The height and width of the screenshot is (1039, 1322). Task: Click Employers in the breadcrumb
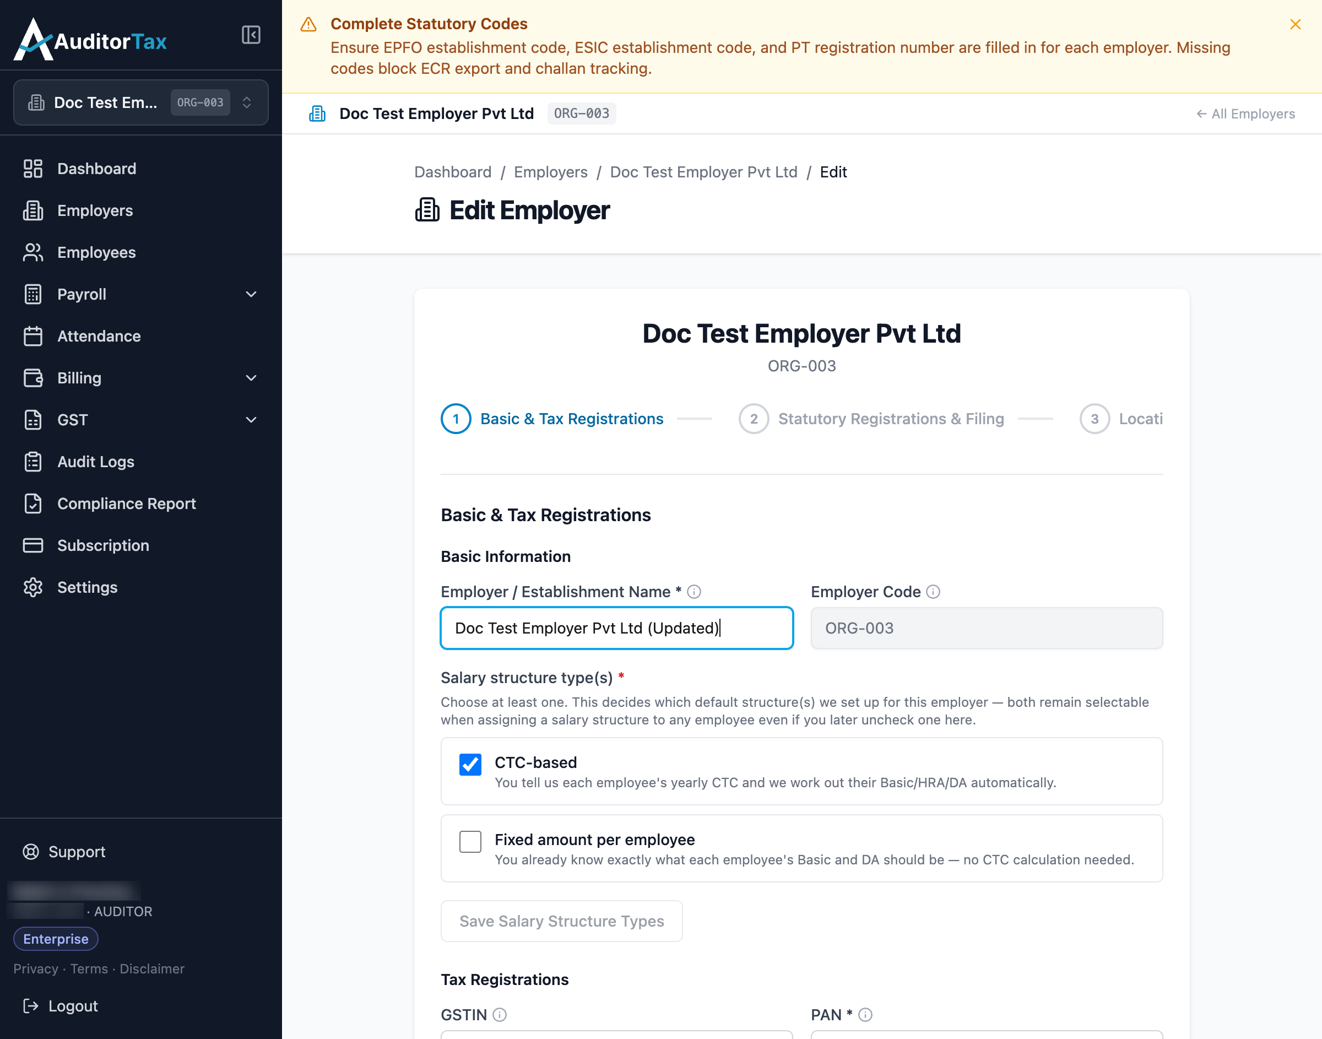point(550,172)
